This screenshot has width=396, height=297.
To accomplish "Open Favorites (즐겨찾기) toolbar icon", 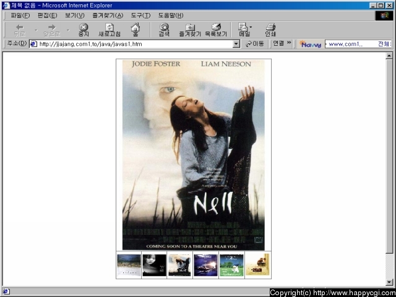I will point(190,30).
